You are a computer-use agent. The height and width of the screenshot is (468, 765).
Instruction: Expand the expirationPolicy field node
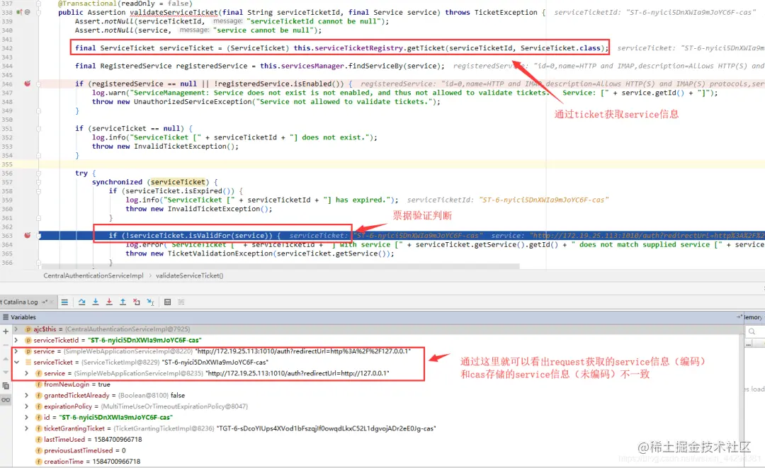(x=27, y=406)
